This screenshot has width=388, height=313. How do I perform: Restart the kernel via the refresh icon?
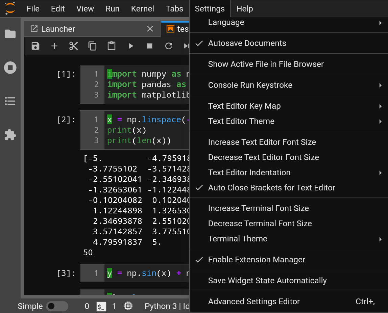click(168, 46)
